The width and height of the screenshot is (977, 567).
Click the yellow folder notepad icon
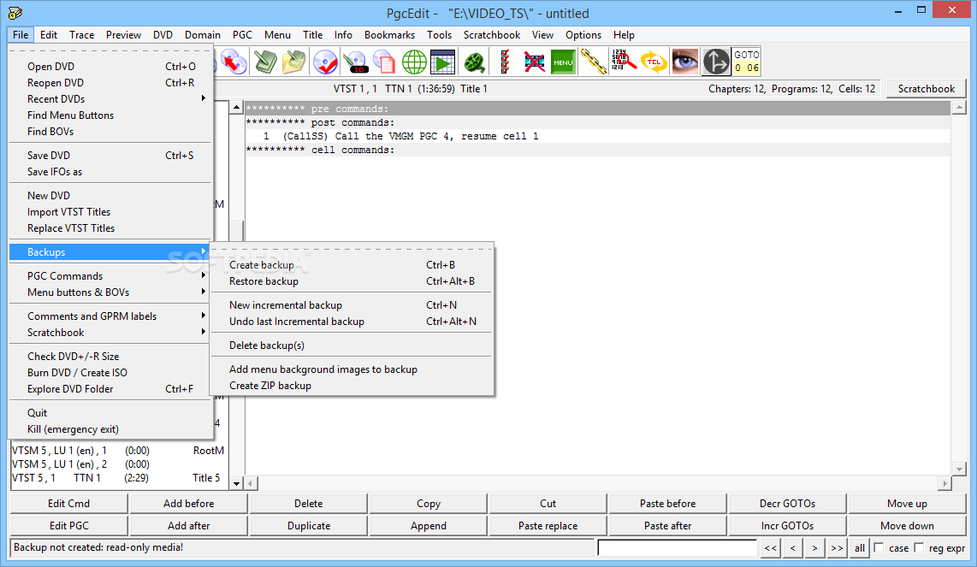click(294, 62)
